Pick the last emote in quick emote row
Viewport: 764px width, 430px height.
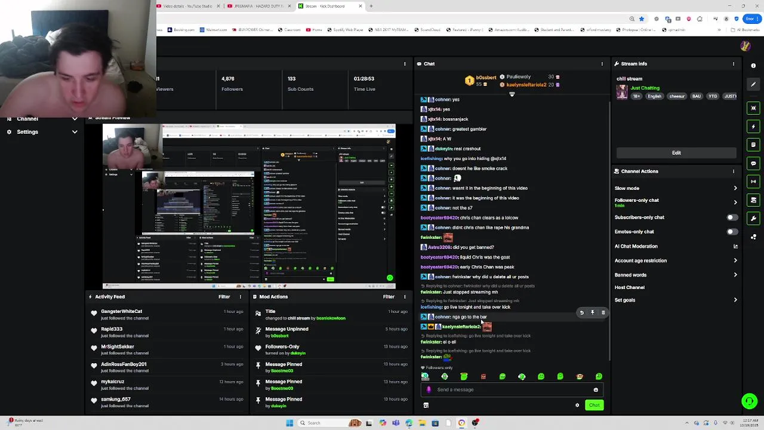599,376
